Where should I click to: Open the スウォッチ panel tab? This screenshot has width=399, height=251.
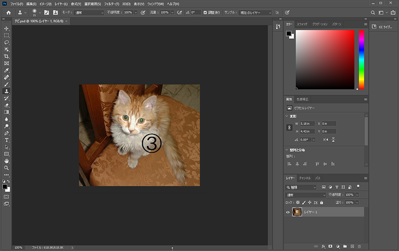pyautogui.click(x=302, y=24)
